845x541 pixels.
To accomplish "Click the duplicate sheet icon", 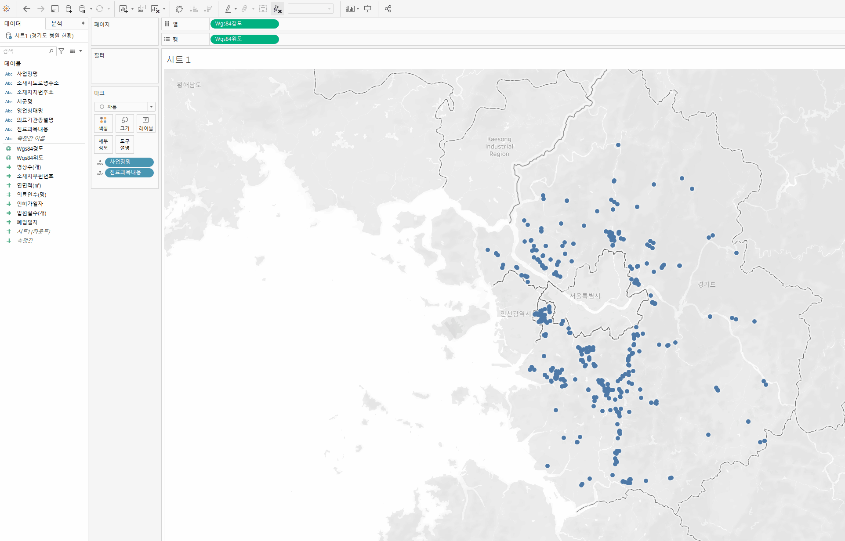I will pyautogui.click(x=141, y=9).
